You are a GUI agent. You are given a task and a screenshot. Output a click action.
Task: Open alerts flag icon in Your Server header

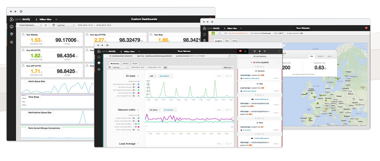point(240,51)
